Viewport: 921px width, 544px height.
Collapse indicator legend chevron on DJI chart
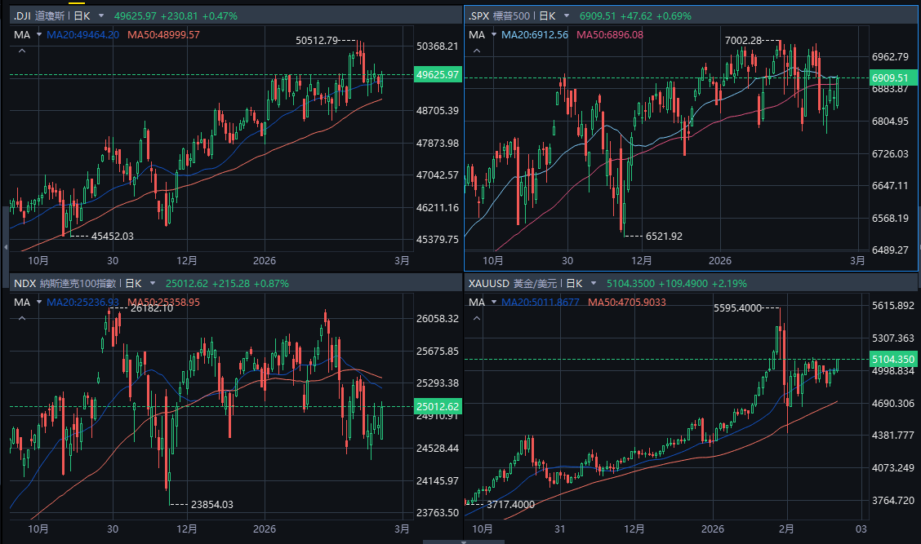[21, 51]
